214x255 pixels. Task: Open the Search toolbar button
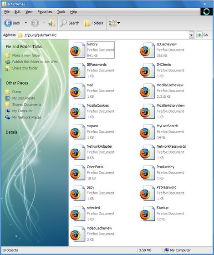pos(70,23)
